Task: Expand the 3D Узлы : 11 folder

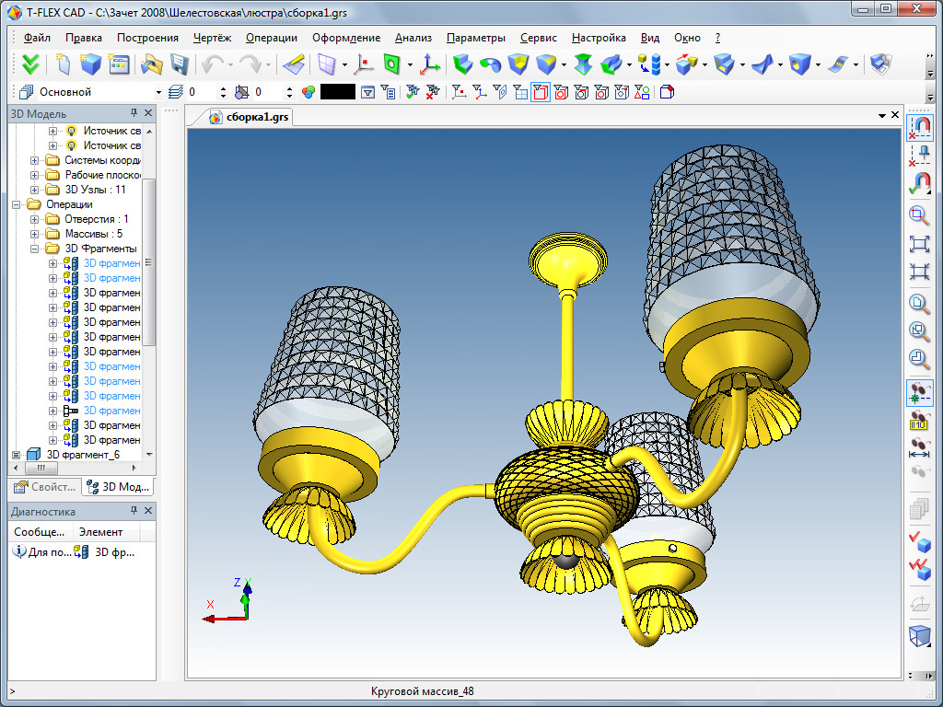Action: pos(34,190)
